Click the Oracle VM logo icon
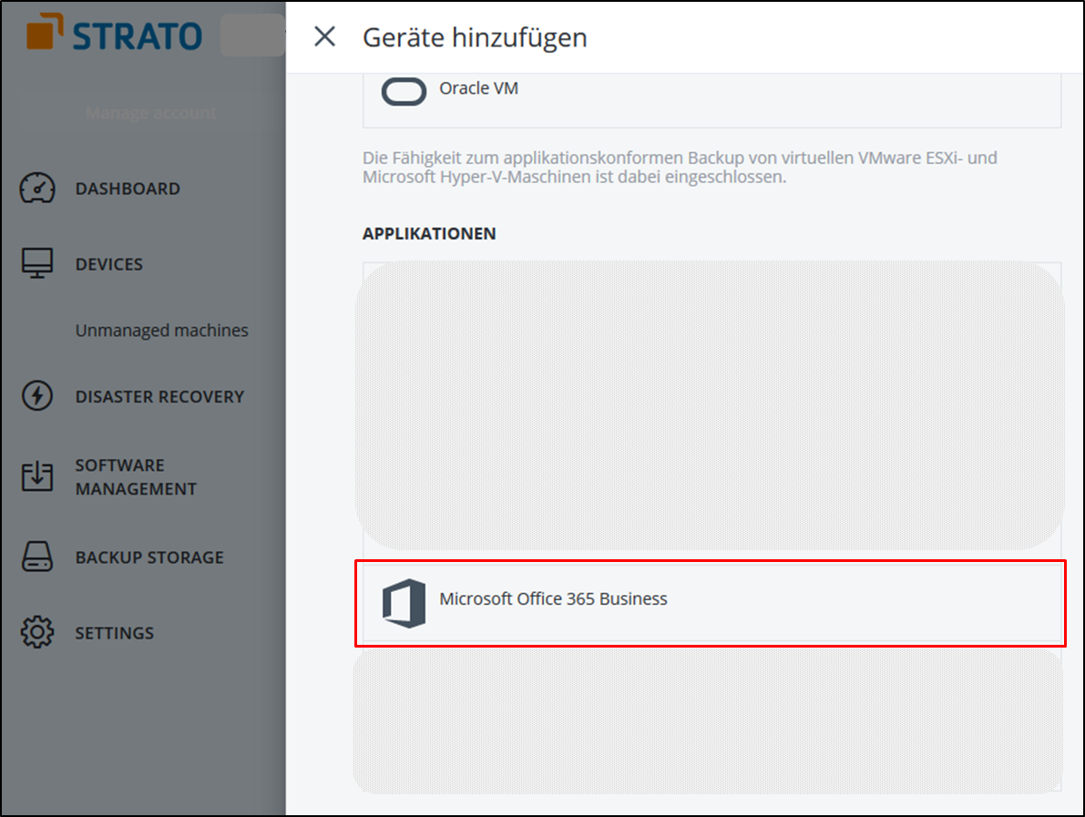The height and width of the screenshot is (817, 1085). point(404,90)
